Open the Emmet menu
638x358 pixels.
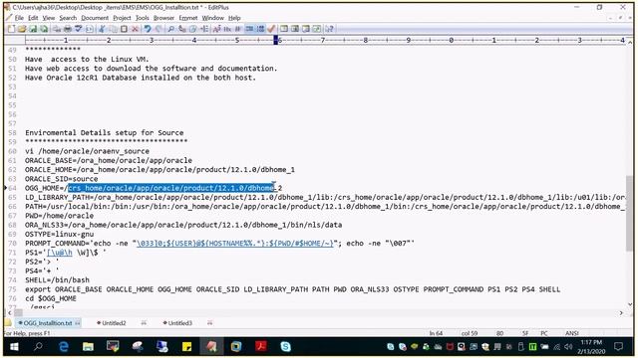[x=188, y=18]
